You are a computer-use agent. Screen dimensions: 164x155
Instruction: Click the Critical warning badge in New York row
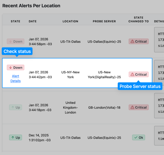pos(139,74)
